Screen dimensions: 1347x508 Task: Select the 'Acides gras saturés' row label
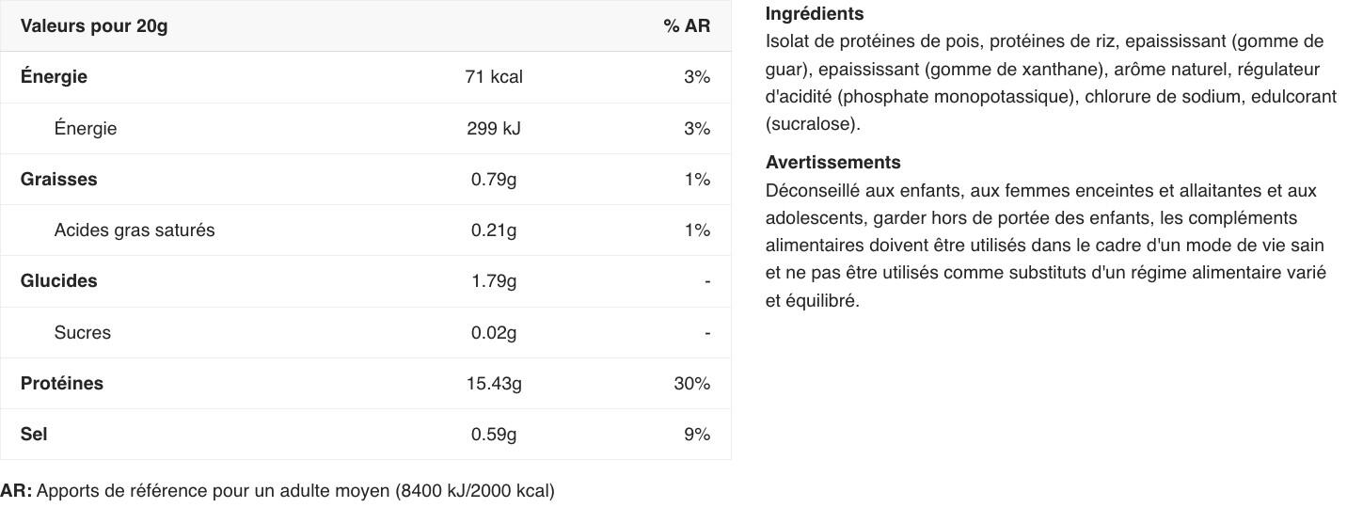pyautogui.click(x=135, y=230)
